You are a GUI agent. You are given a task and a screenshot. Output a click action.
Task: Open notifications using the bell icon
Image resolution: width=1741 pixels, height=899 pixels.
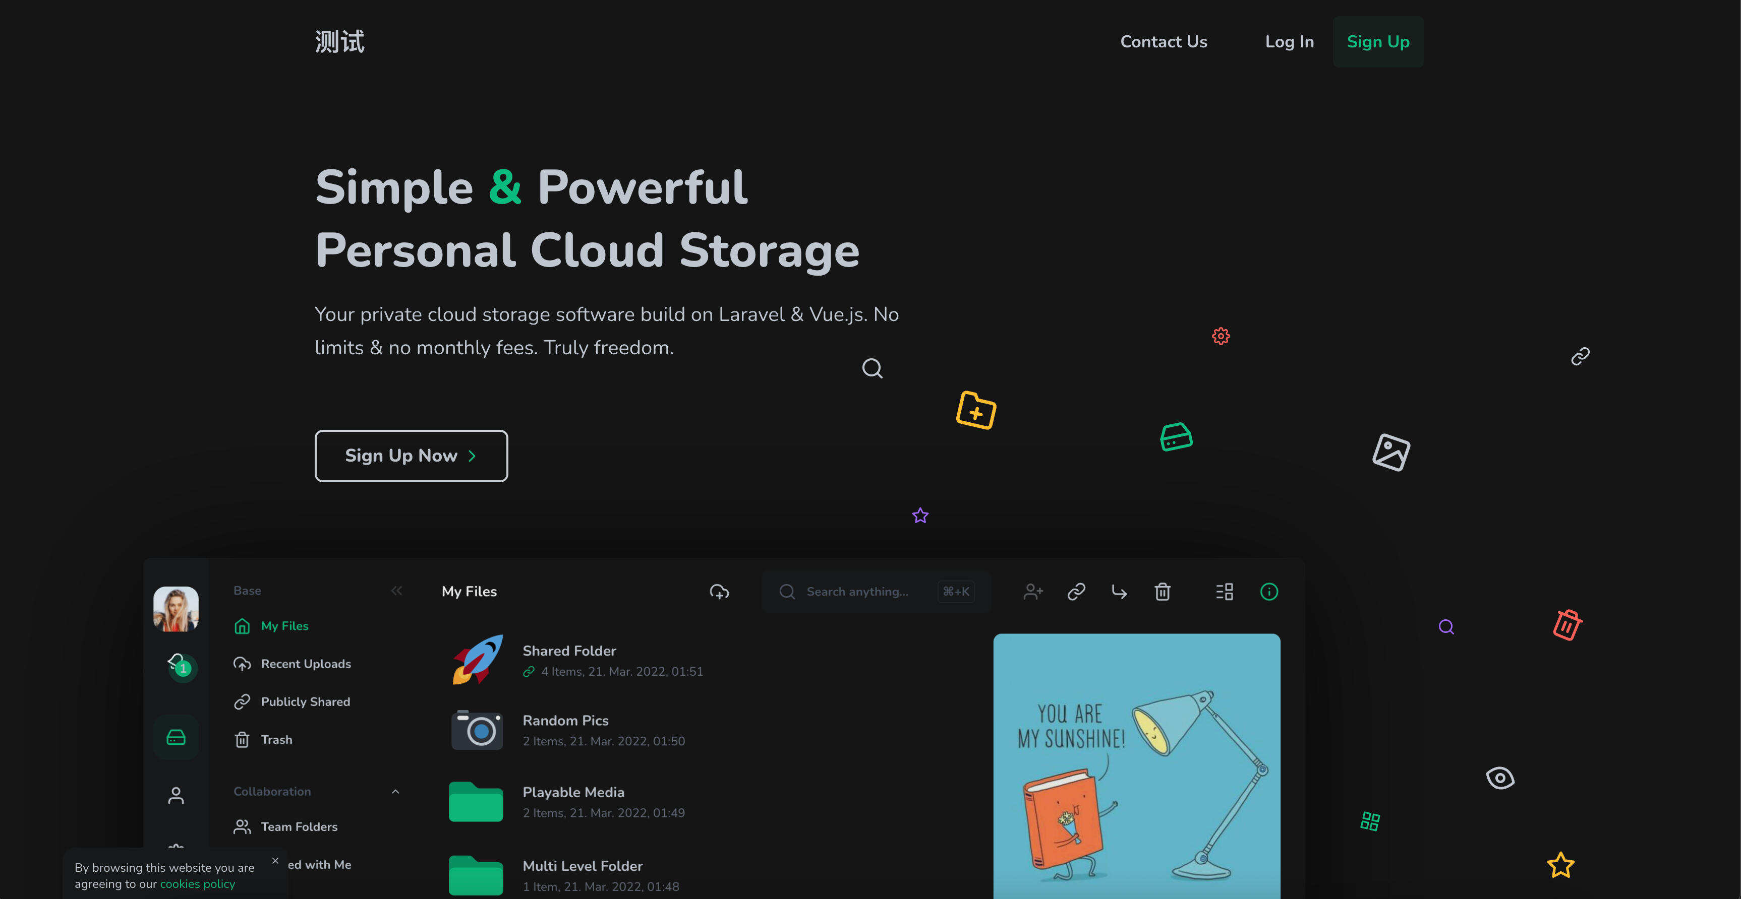coord(176,665)
